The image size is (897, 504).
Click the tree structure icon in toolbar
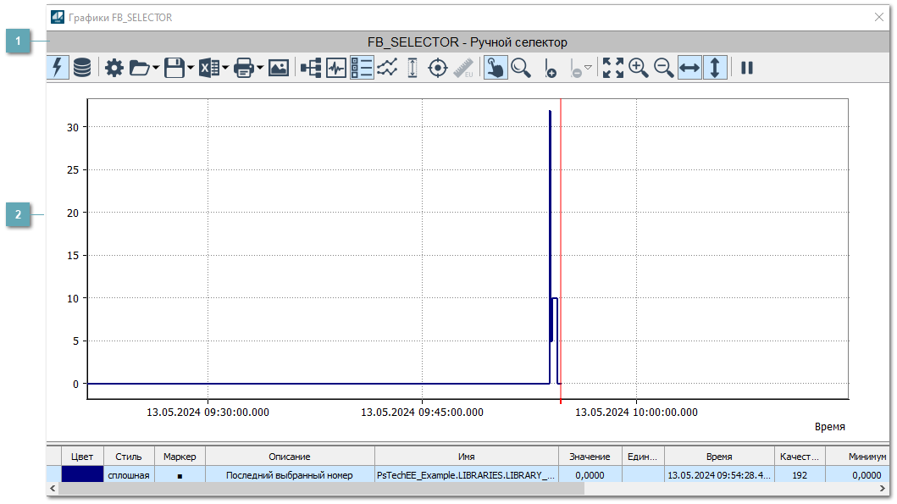(x=311, y=69)
